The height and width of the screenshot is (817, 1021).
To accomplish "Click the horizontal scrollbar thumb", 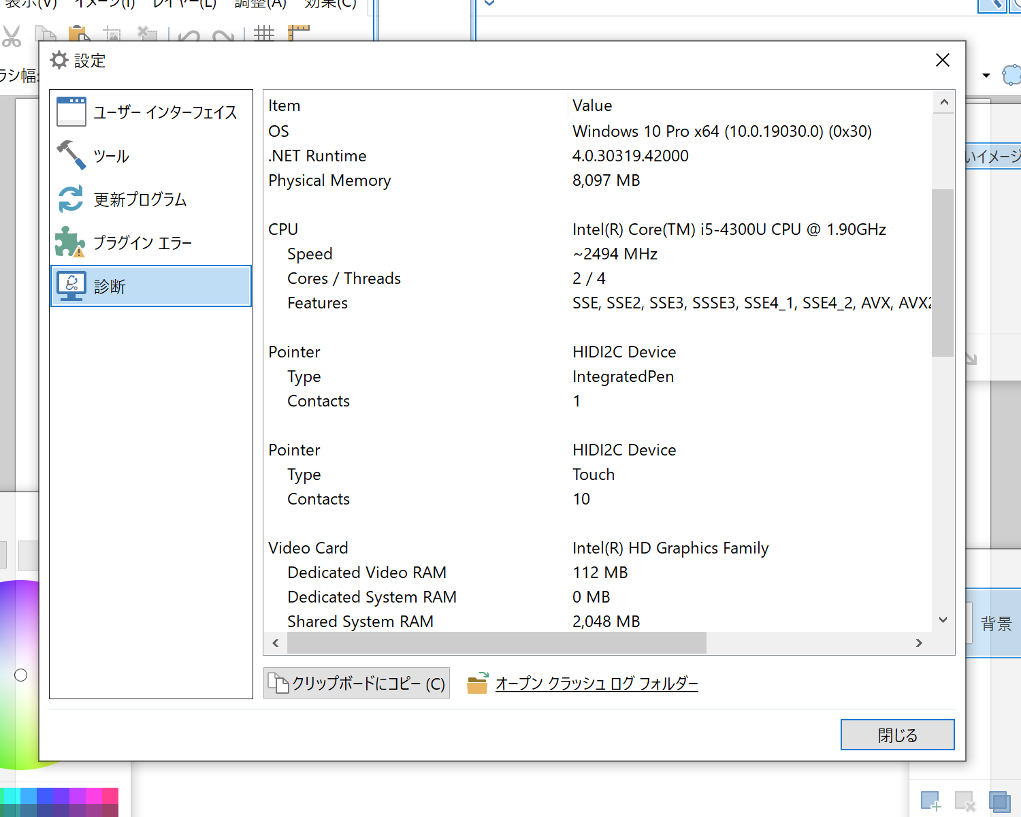I will [497, 643].
